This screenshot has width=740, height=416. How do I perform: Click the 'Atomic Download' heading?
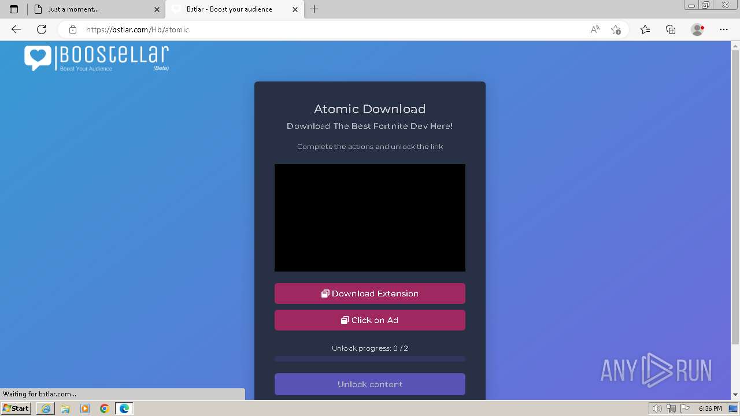370,109
